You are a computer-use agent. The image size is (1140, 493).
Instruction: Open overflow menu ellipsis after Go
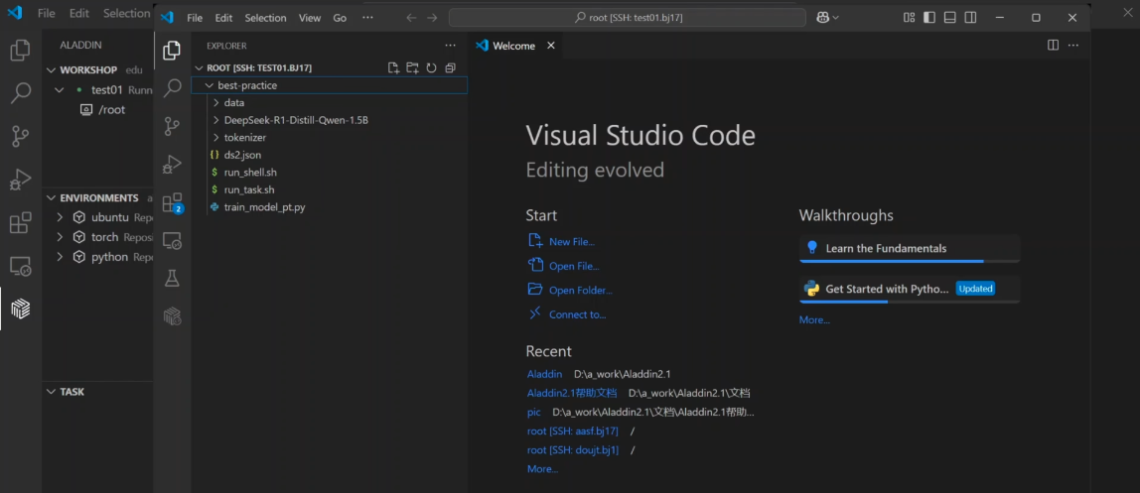(x=367, y=18)
